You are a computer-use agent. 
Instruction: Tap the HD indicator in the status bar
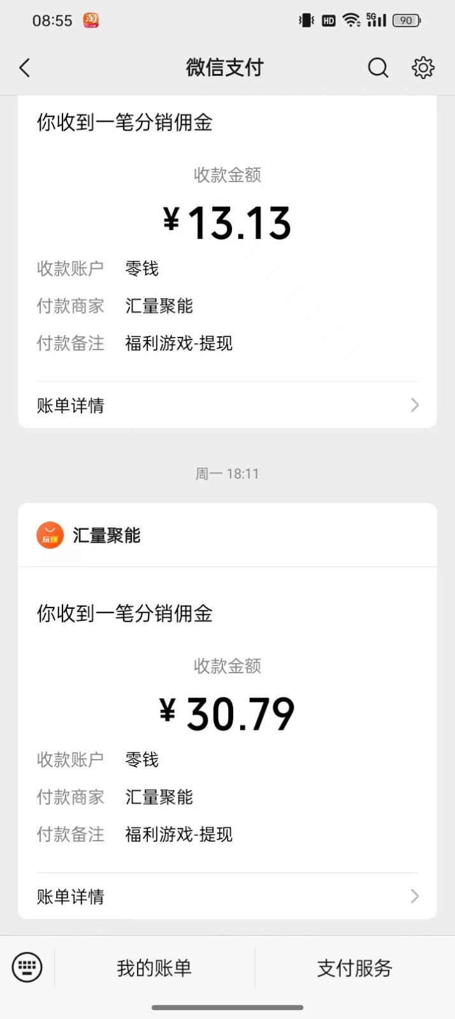tap(328, 20)
